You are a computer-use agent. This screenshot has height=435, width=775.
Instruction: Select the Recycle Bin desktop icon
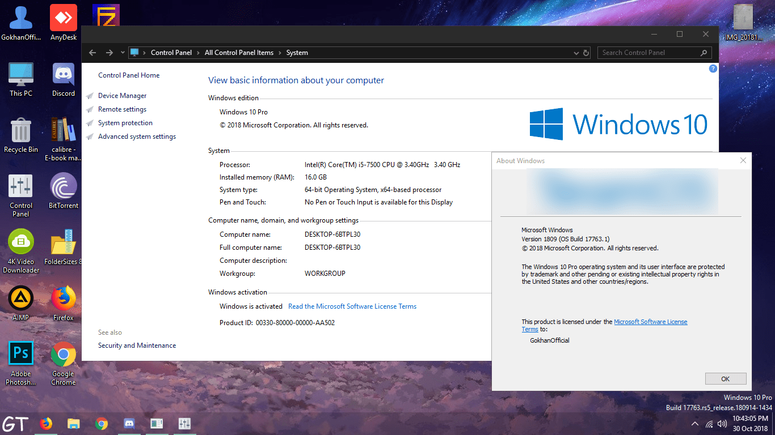(x=21, y=135)
